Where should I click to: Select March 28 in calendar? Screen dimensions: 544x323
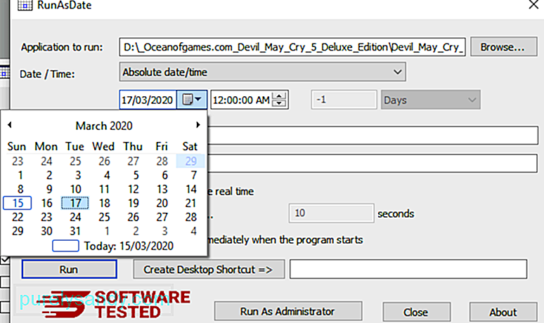190,217
